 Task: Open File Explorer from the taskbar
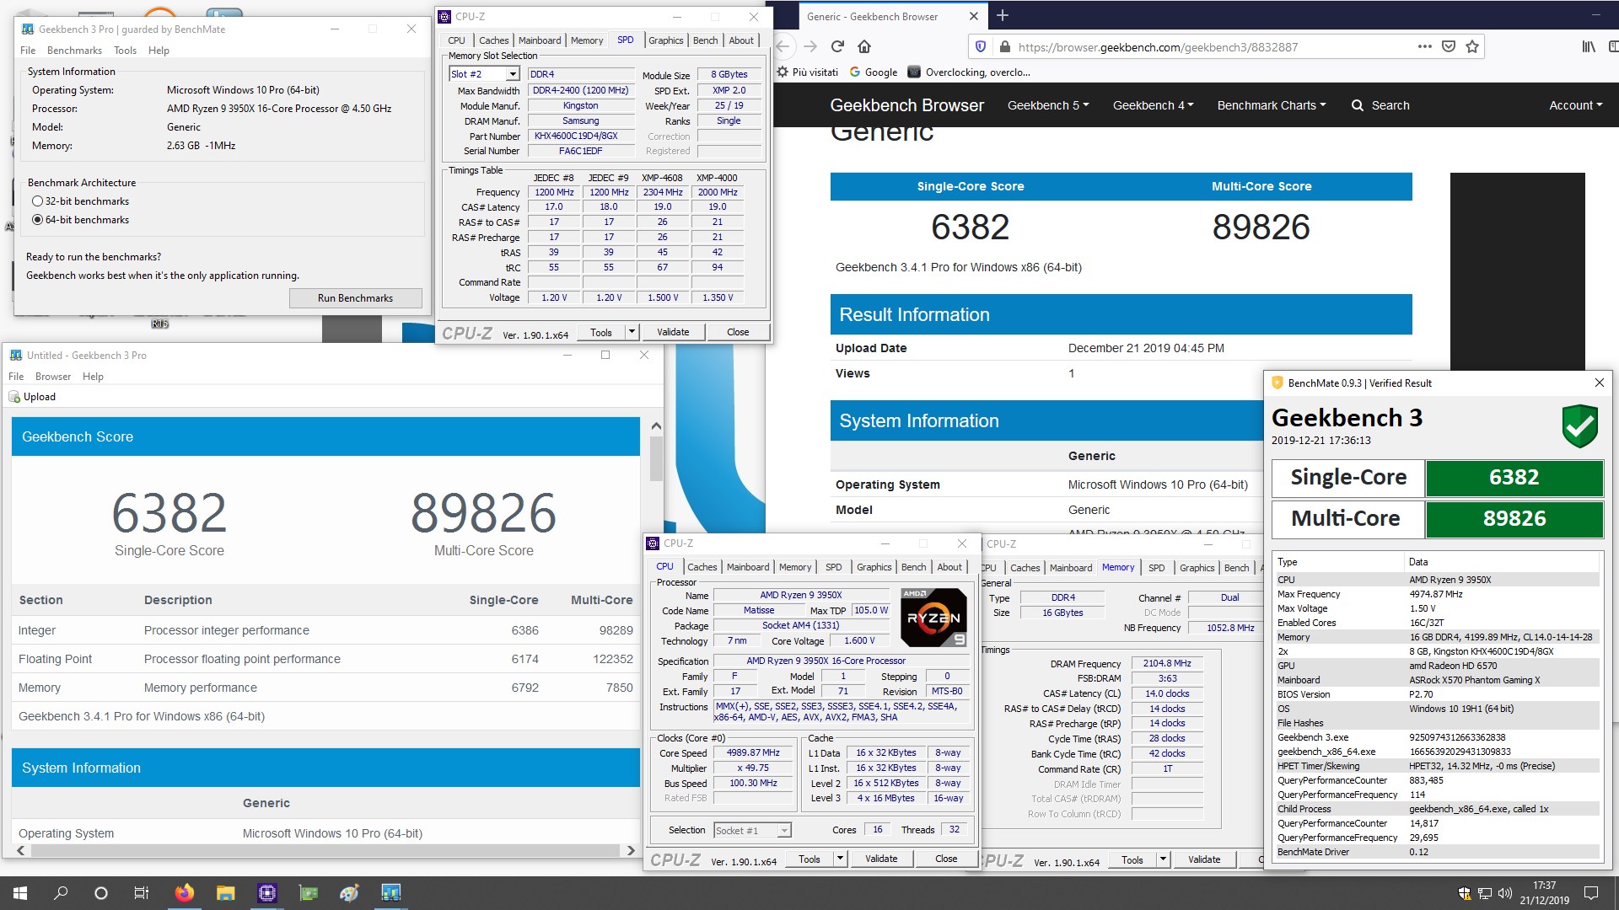225,892
